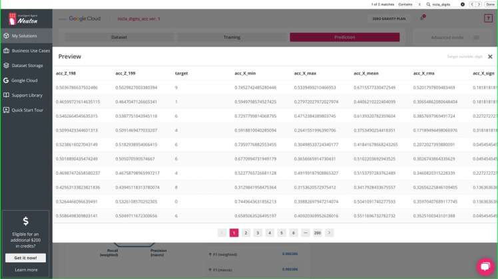Select preview page 2

(x=246, y=232)
